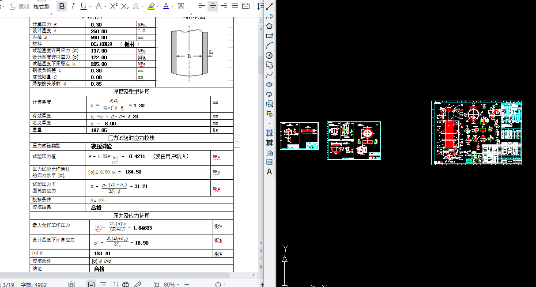Click the middle CAD drawing sheet
Screen dimensions: 536x287
[x=354, y=140]
